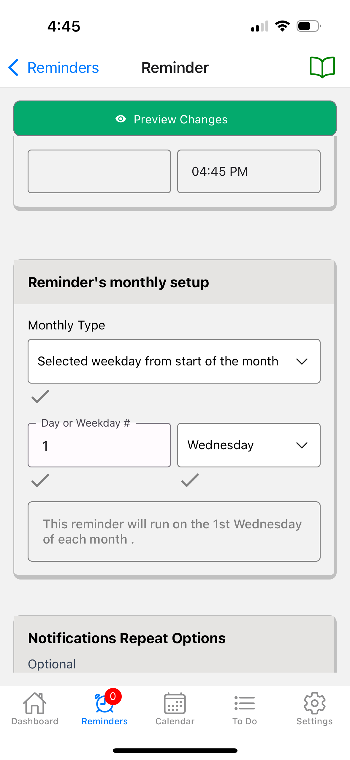Open the Calendar icon in bottom bar
Viewport: 350px width, 760px height.
coord(175,704)
